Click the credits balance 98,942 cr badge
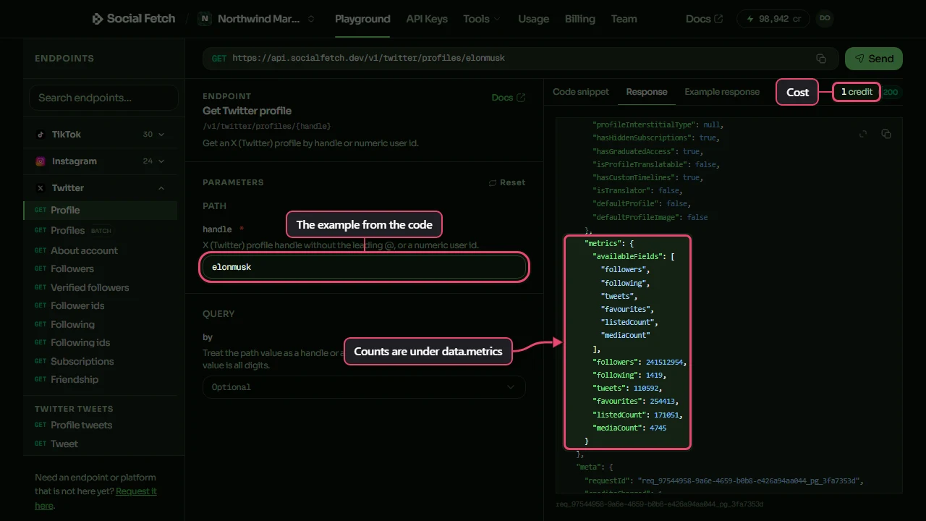926x521 pixels. (x=773, y=19)
